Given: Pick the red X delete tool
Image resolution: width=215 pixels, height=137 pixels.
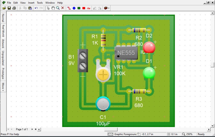Looking at the screenshot, I should point(63,8).
